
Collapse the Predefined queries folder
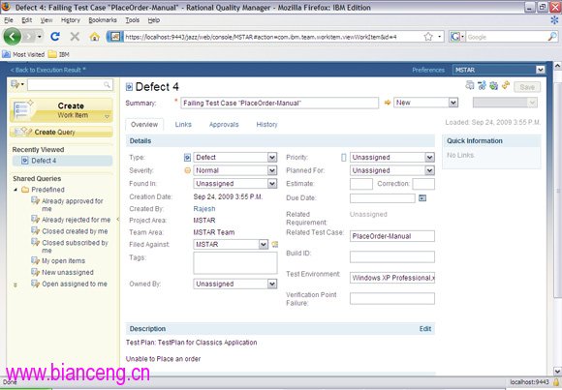[x=16, y=190]
